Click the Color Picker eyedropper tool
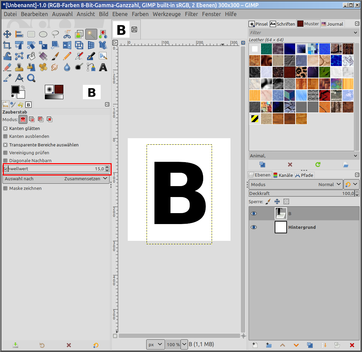This screenshot has width=362, height=352. tap(7, 78)
